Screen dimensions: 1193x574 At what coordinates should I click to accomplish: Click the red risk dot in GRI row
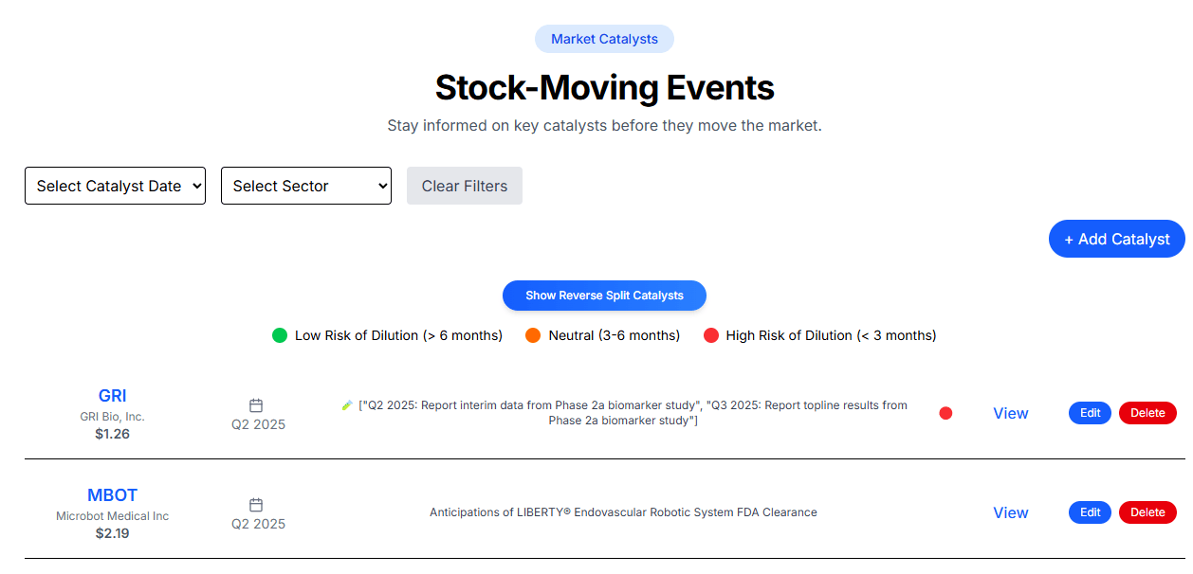(x=945, y=413)
